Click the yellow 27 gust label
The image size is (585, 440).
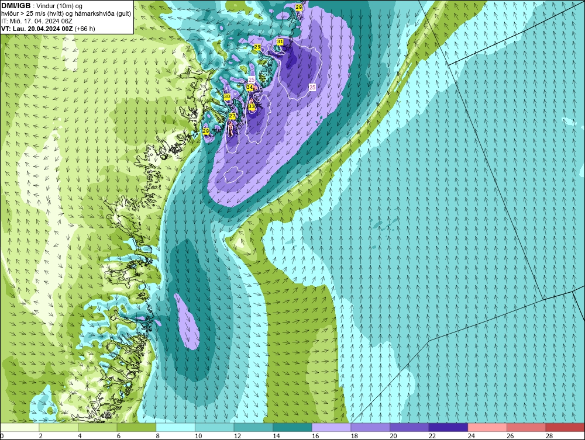[232, 116]
